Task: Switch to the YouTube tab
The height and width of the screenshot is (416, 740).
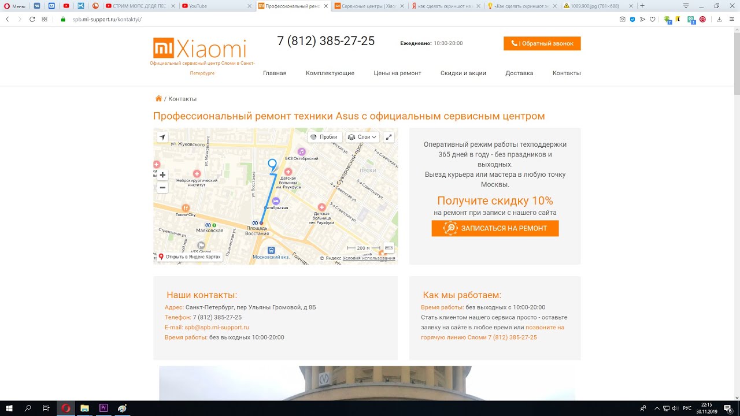Action: coord(216,6)
